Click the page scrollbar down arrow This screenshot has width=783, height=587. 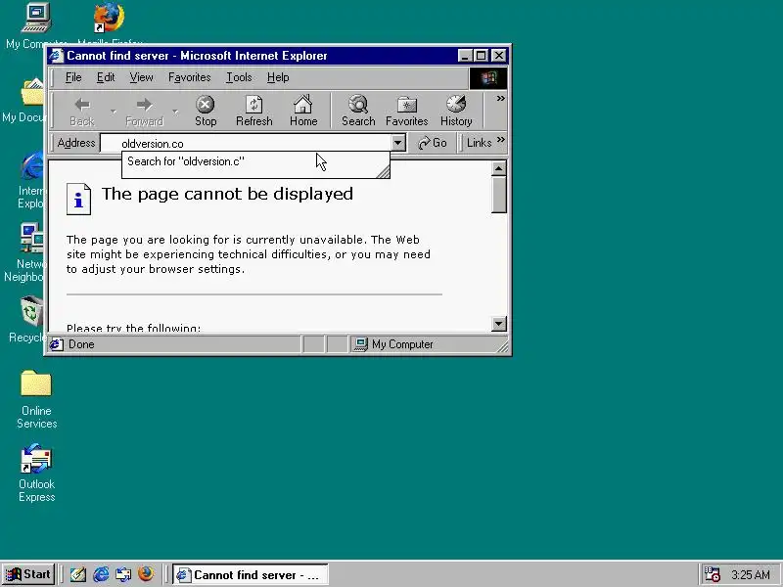pos(498,324)
